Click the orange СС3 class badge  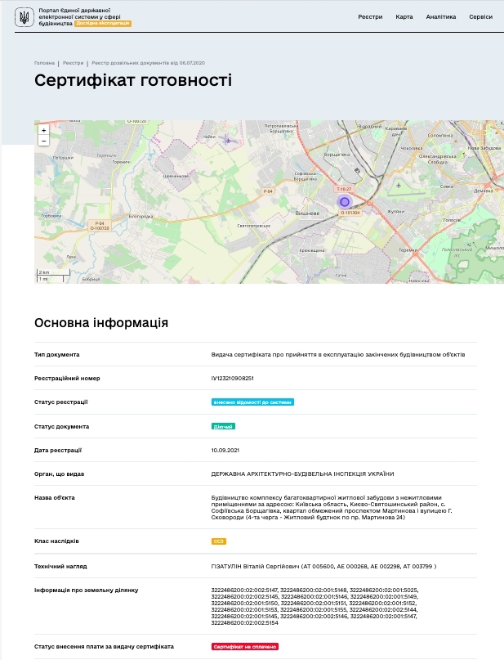coord(219,541)
